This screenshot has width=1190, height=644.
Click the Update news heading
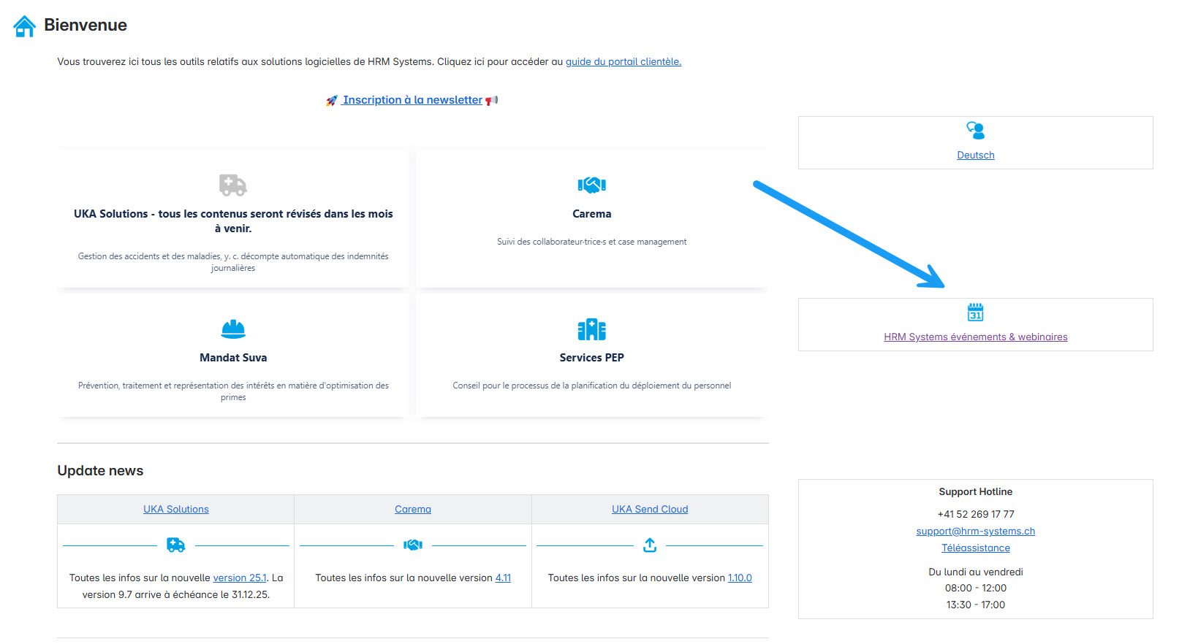pos(100,471)
